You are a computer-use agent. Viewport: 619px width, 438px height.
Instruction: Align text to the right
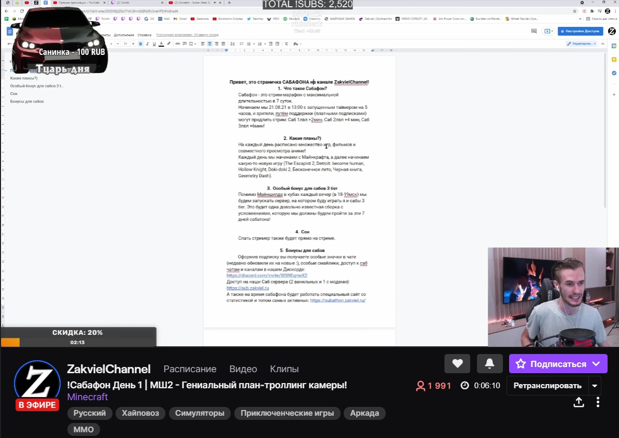216,44
